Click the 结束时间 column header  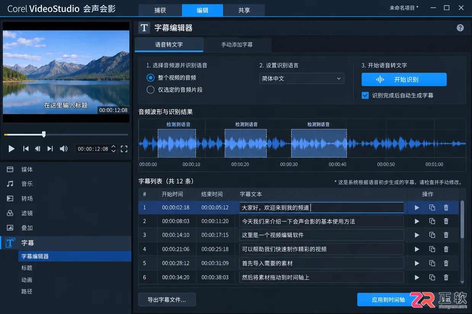[212, 194]
